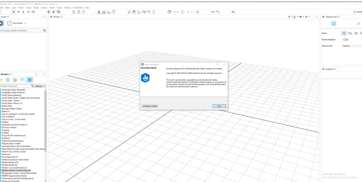The width and height of the screenshot is (362, 182).
Task: Select Hamburg project in Navigator
Action: 6,138
